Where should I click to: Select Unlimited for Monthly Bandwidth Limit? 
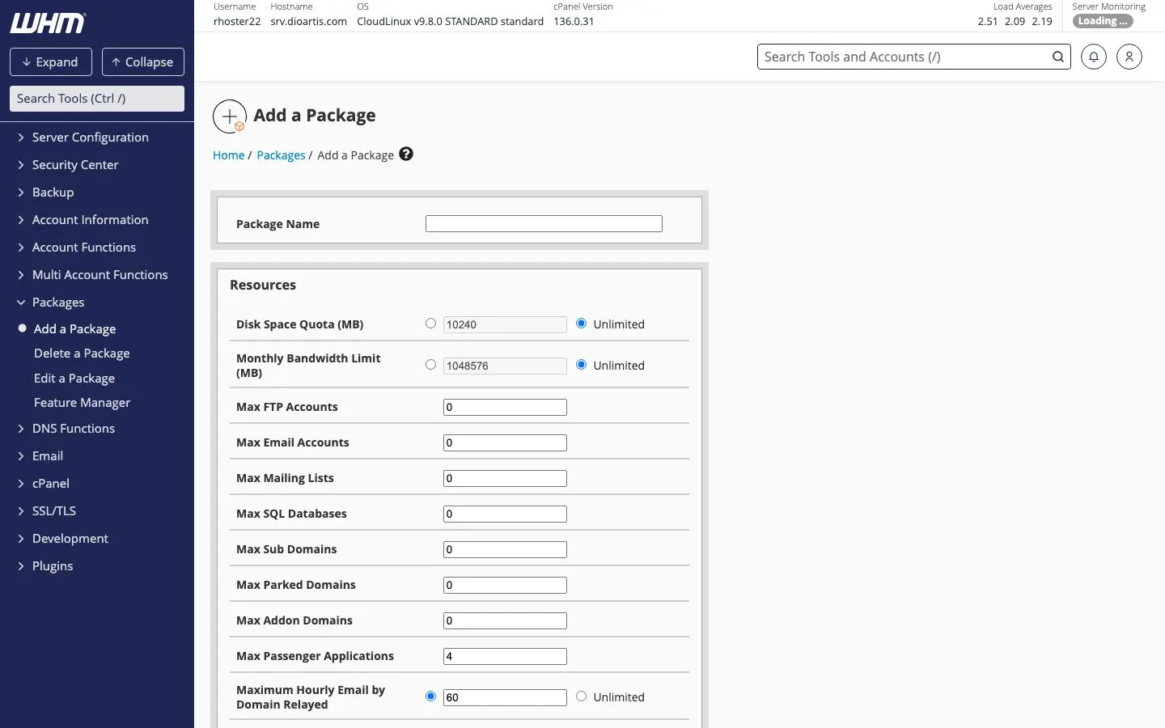point(581,365)
